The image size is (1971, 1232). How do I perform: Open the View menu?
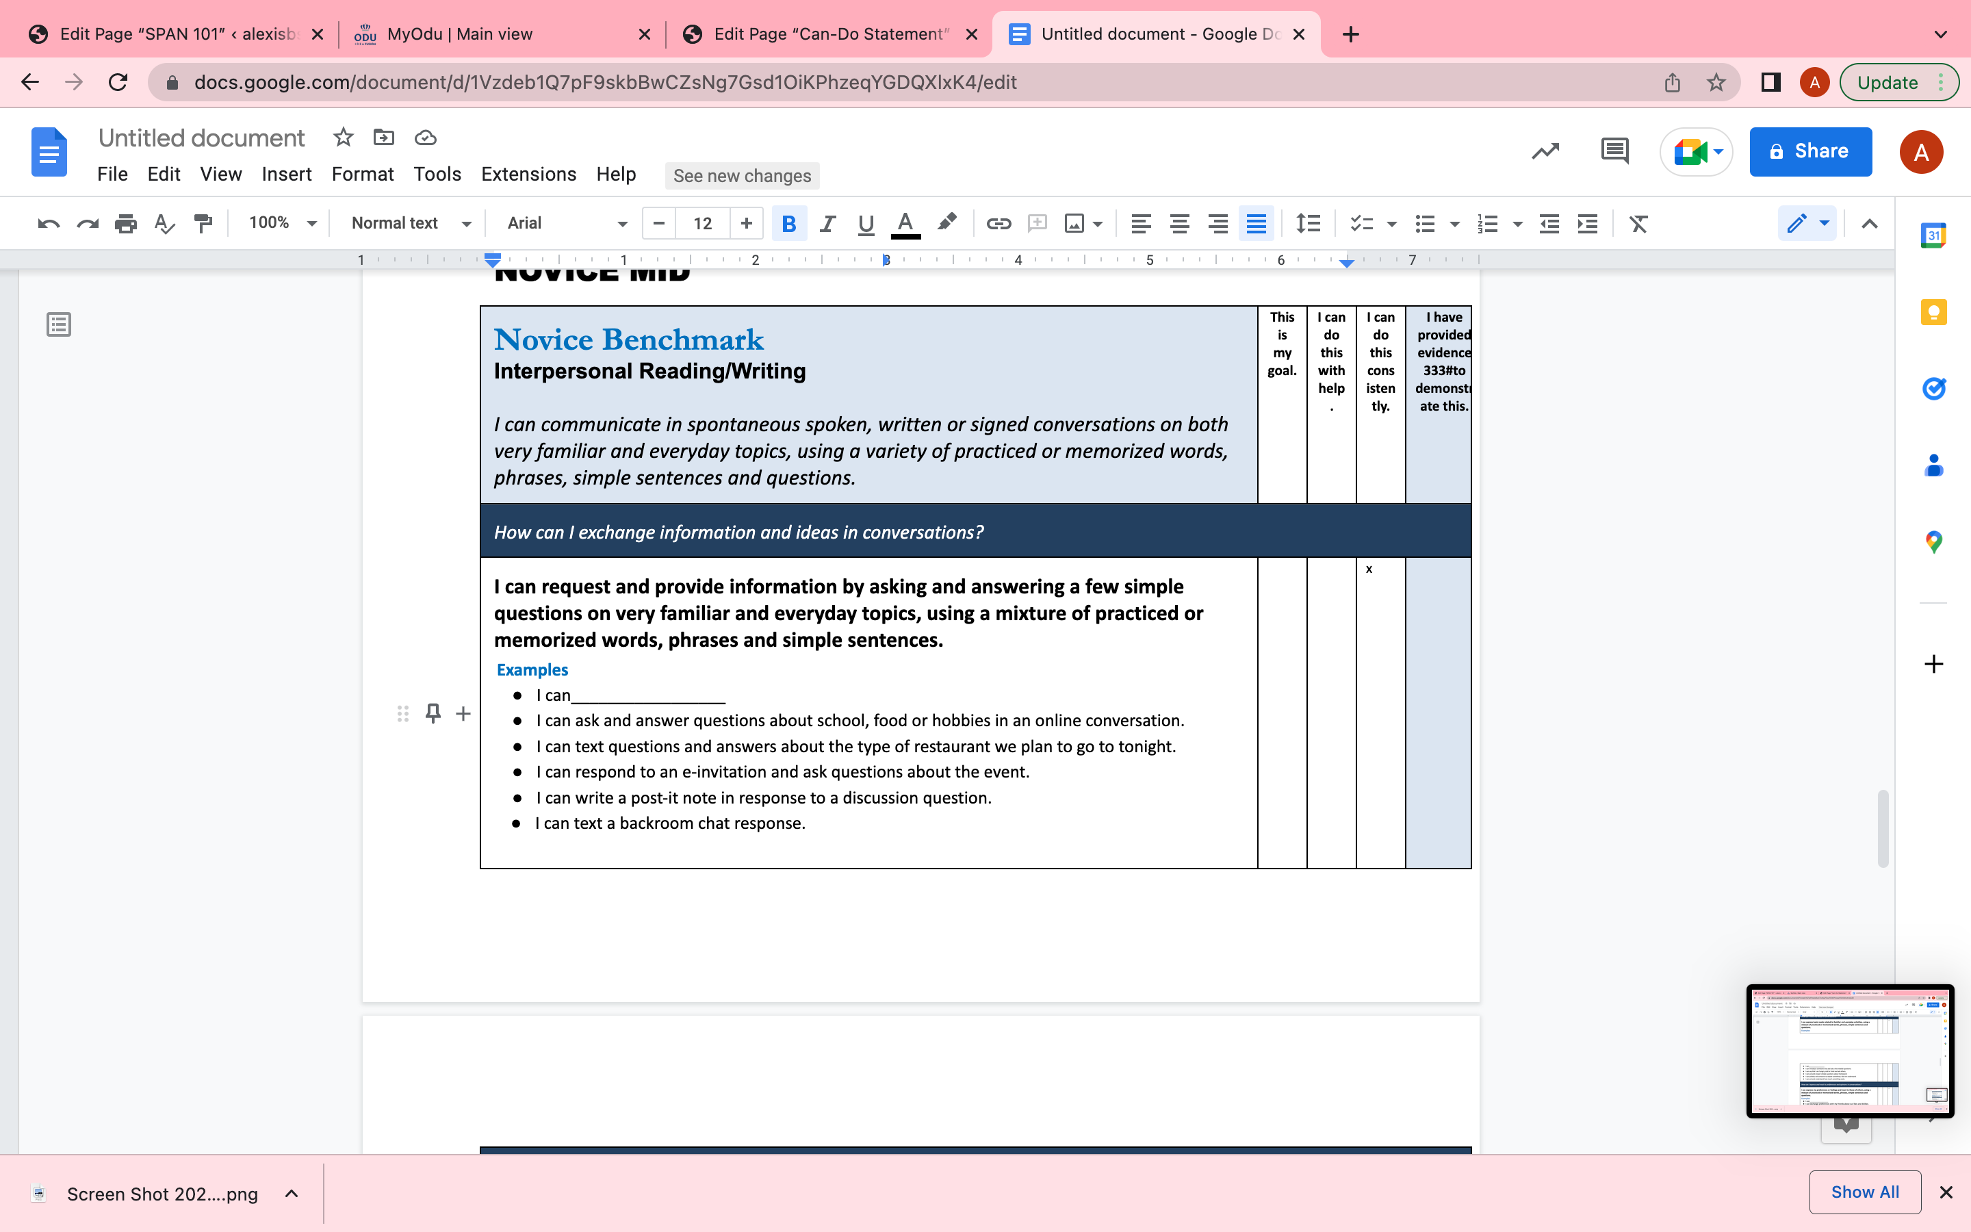tap(221, 175)
